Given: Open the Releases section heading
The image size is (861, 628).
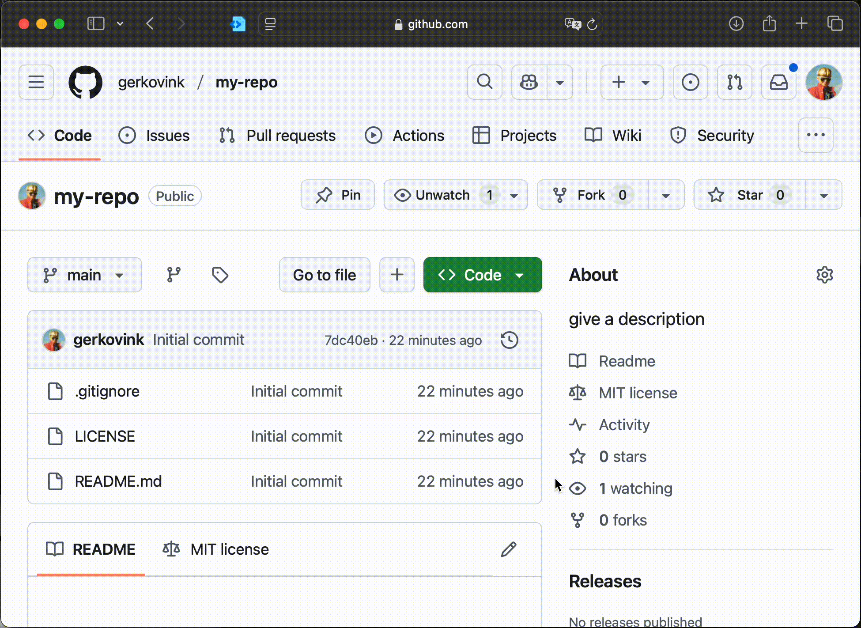Looking at the screenshot, I should point(605,581).
